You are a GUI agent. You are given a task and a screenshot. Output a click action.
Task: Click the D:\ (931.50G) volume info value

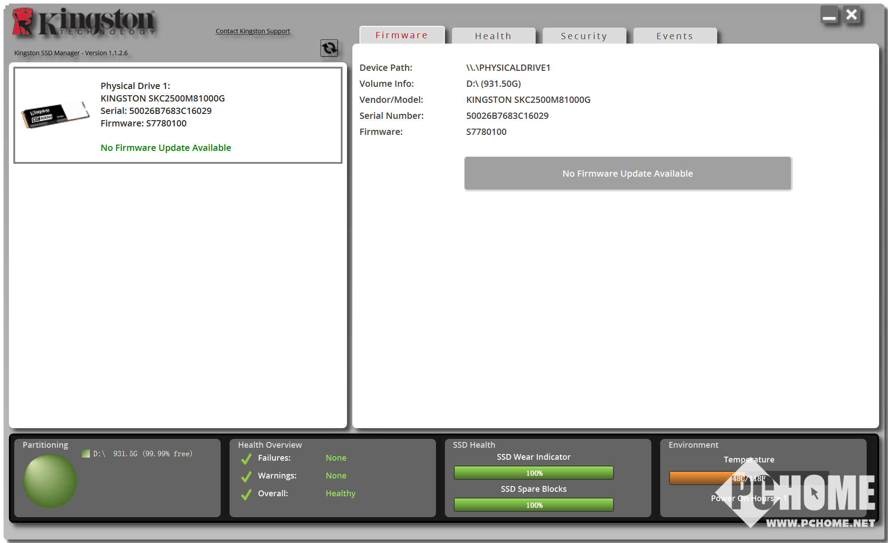[493, 84]
